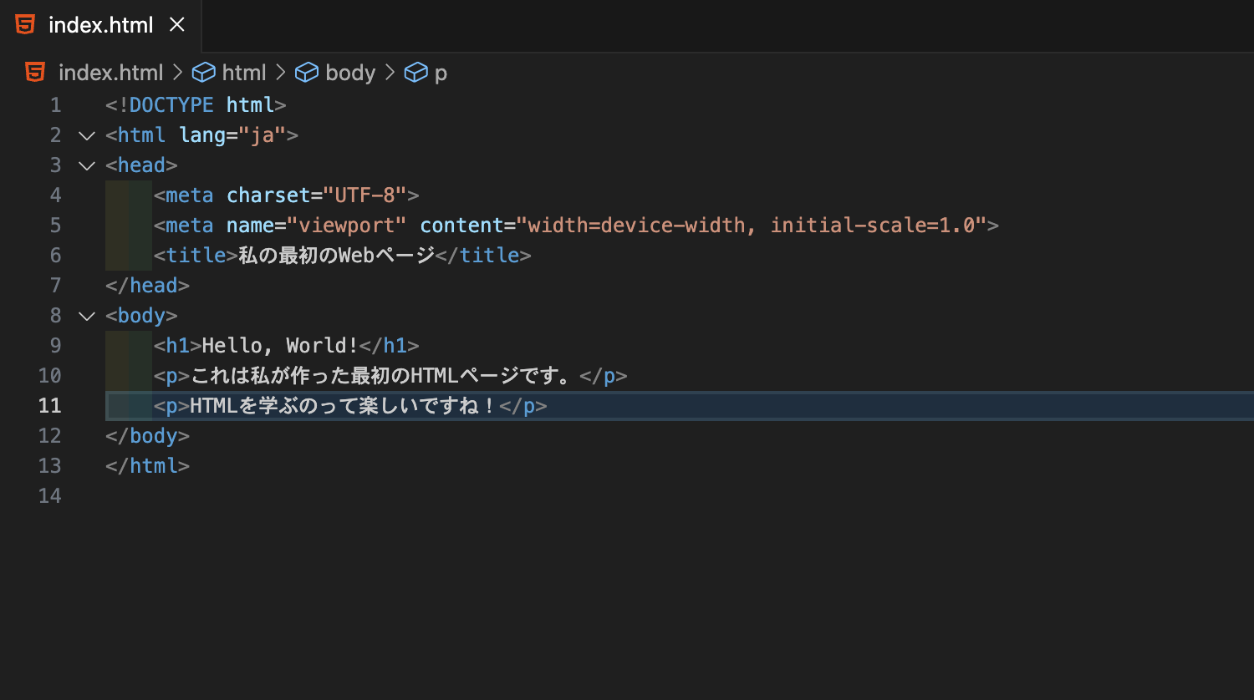Collapse the html element using its fold chevron
1254x700 pixels.
tap(86, 134)
